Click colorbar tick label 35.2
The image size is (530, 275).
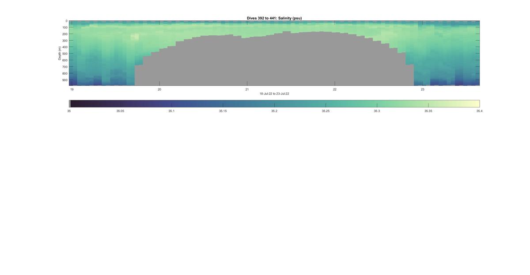[x=274, y=111]
